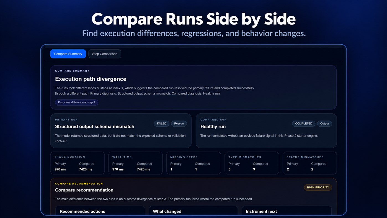Open the Wall Time metric card
Image resolution: width=387 pixels, height=218 pixels.
135,163
